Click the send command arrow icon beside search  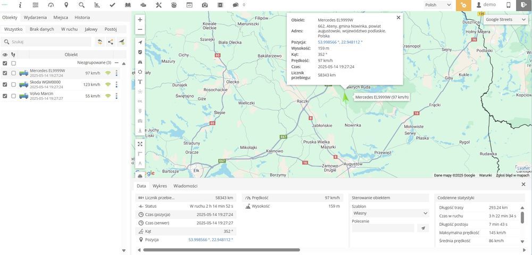[x=121, y=42]
